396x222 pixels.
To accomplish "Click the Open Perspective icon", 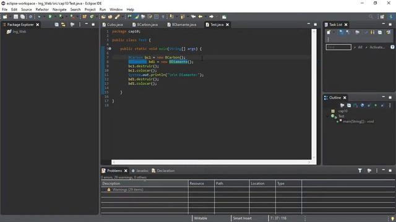I will click(x=382, y=17).
